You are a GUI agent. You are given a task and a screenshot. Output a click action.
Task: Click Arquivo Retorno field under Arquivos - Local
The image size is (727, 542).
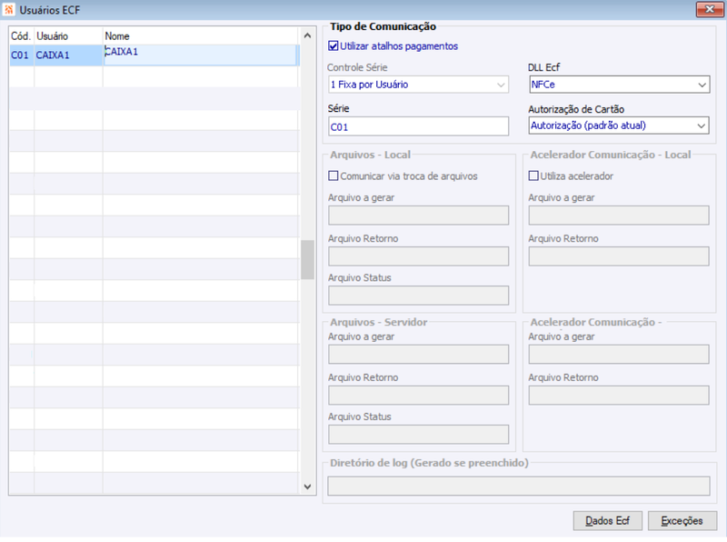point(418,256)
